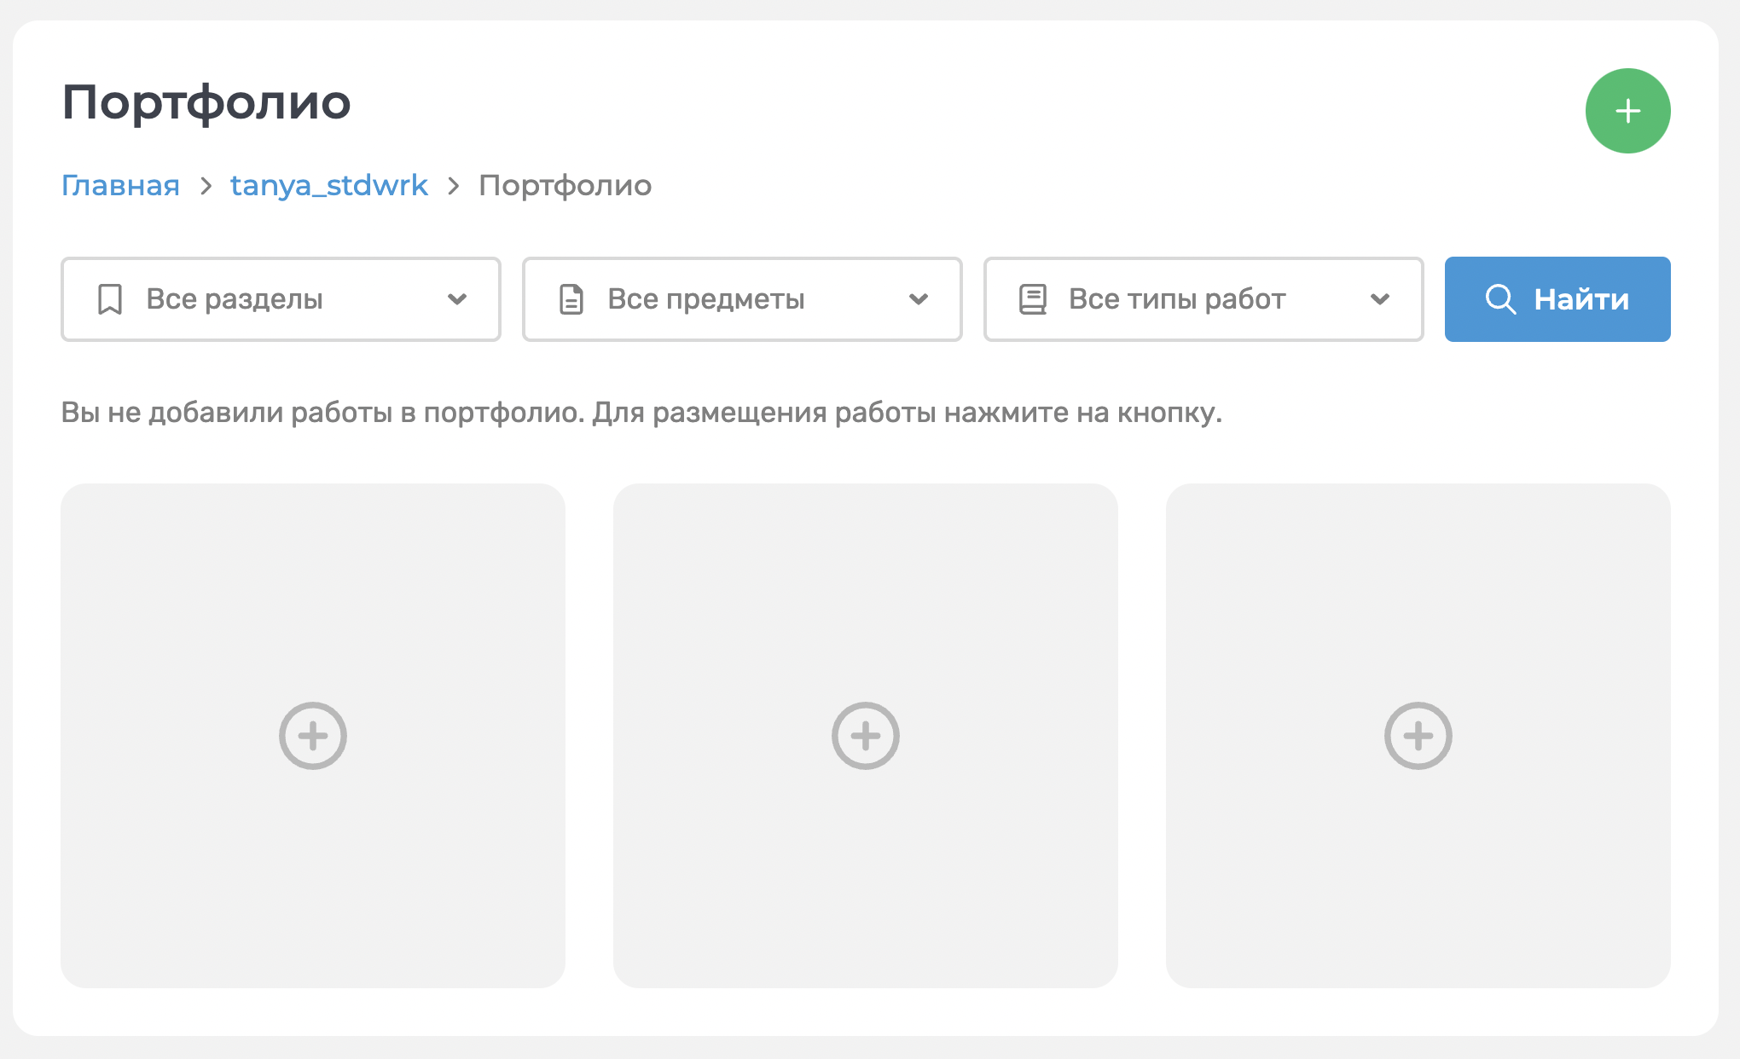The height and width of the screenshot is (1059, 1740).
Task: Click the bookmark icon in sections filter
Action: pyautogui.click(x=110, y=299)
